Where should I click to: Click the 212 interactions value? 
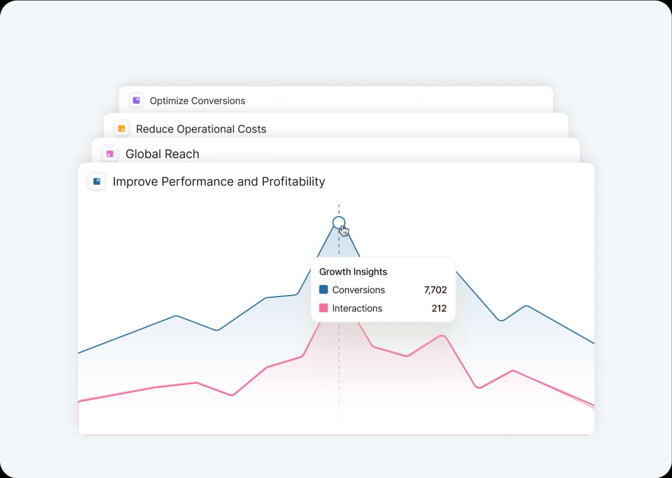click(439, 308)
